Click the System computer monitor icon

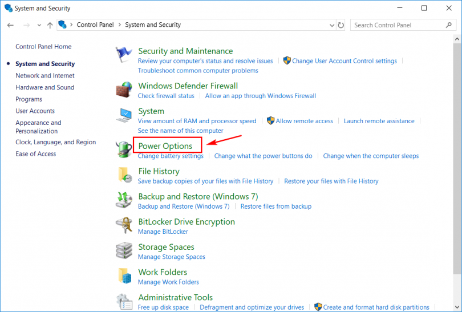coord(123,115)
